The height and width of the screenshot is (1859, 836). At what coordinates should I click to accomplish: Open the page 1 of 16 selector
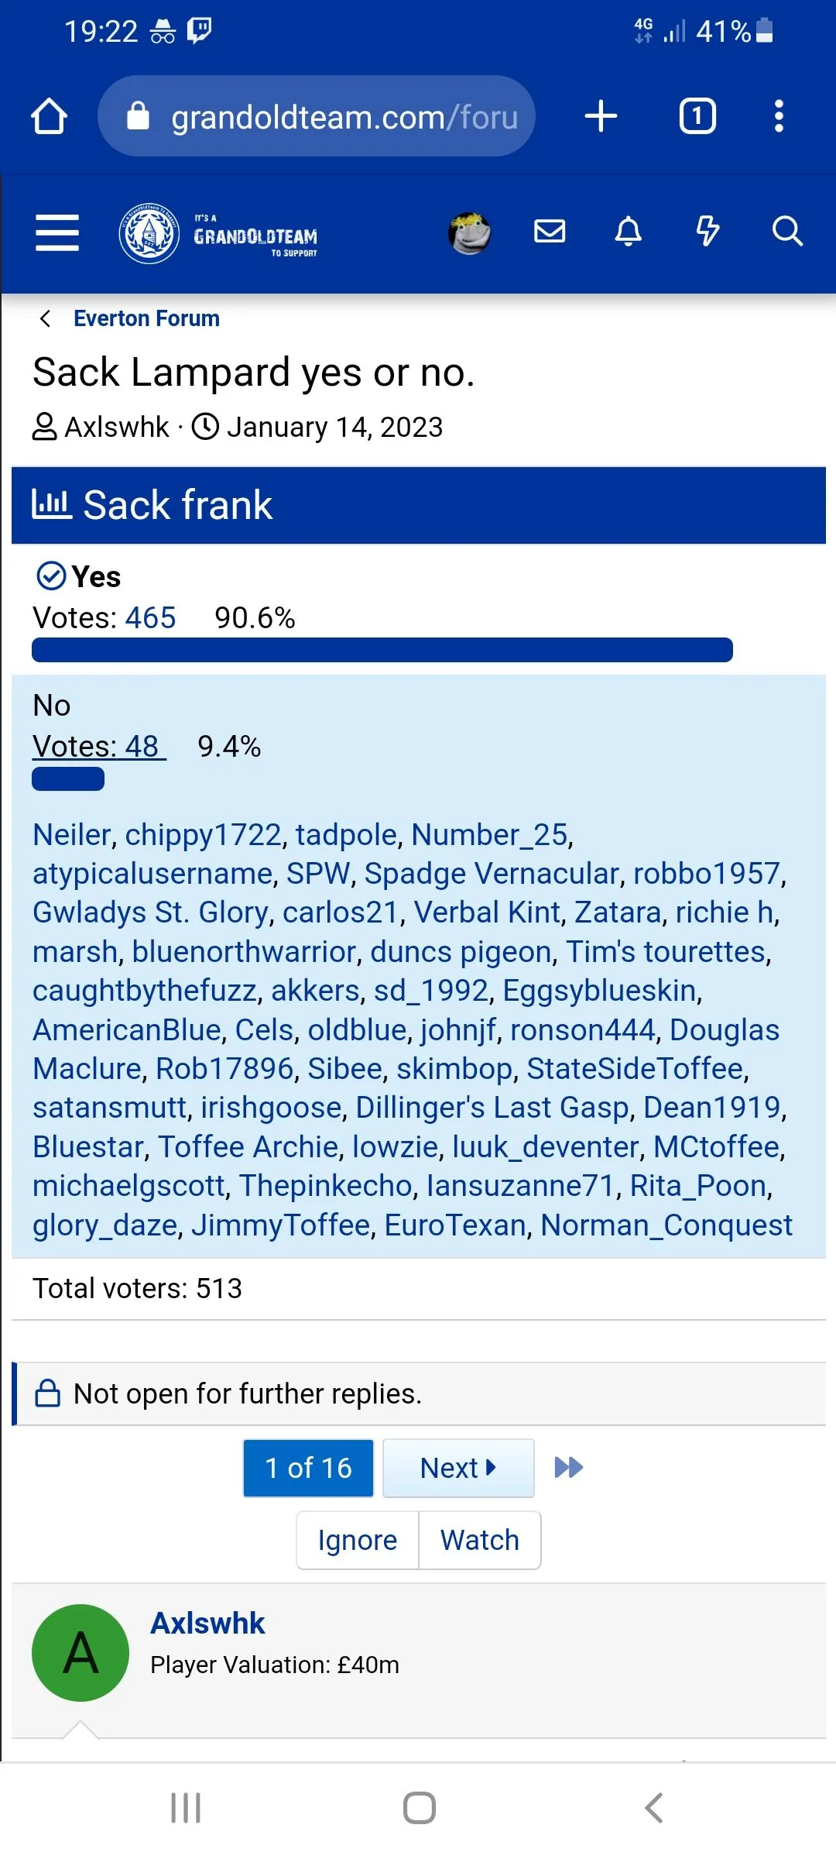click(x=308, y=1468)
